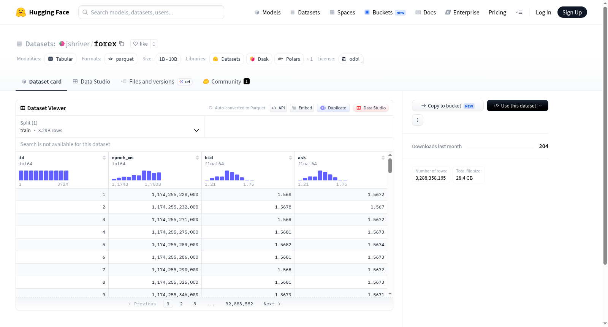Screen dimensions: 608x327
Task: Click the id column histogram
Action: 44,175
